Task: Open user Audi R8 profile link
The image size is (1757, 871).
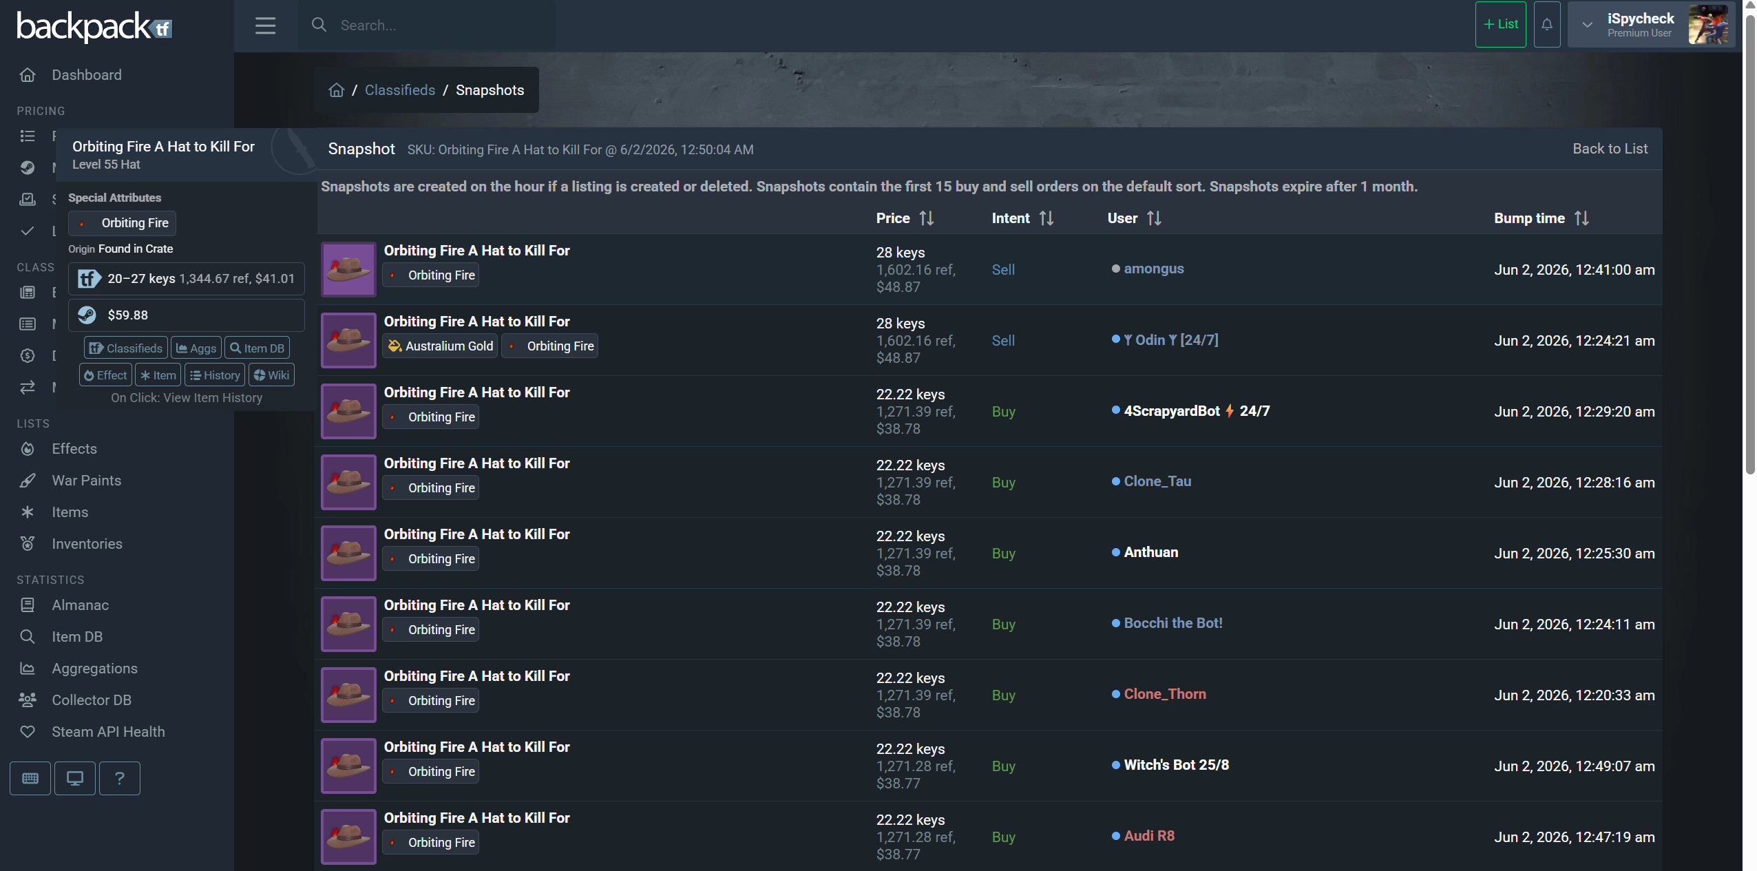Action: point(1149,836)
